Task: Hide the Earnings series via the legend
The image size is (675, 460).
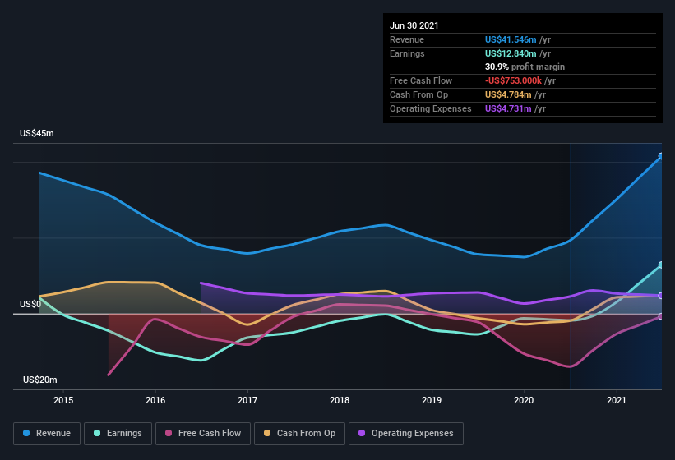Action: (117, 433)
